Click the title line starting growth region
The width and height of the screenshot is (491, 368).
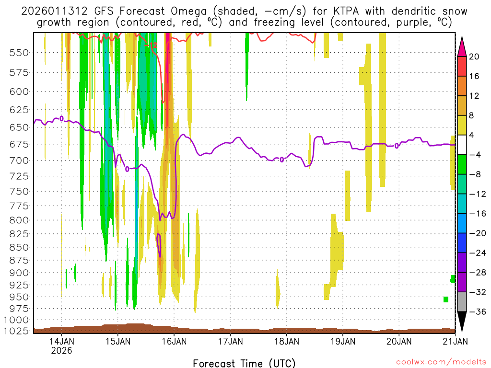tap(244, 23)
